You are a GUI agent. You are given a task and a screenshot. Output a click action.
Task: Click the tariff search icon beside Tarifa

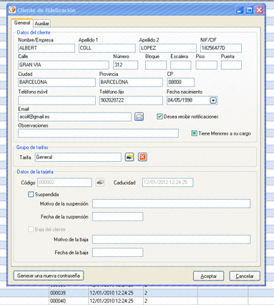coord(129,157)
